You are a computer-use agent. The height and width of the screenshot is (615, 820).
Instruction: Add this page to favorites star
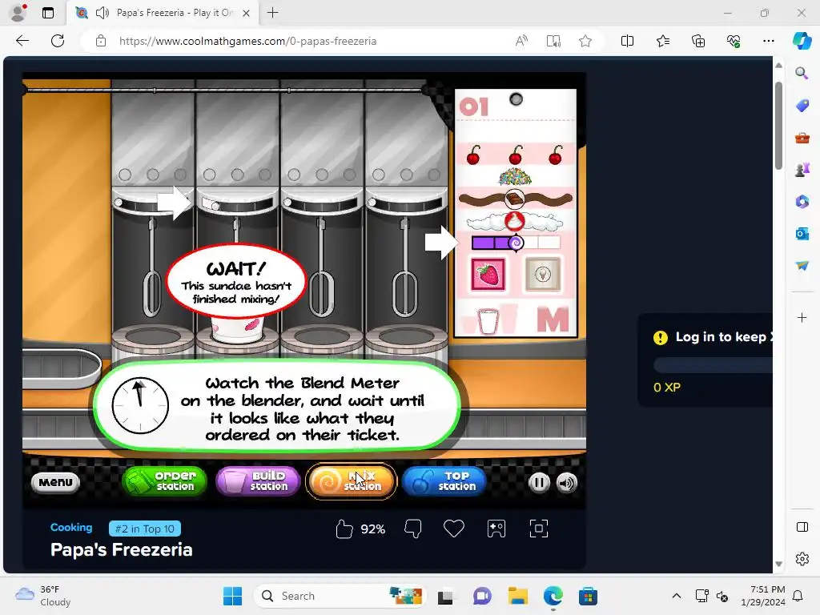pos(585,41)
